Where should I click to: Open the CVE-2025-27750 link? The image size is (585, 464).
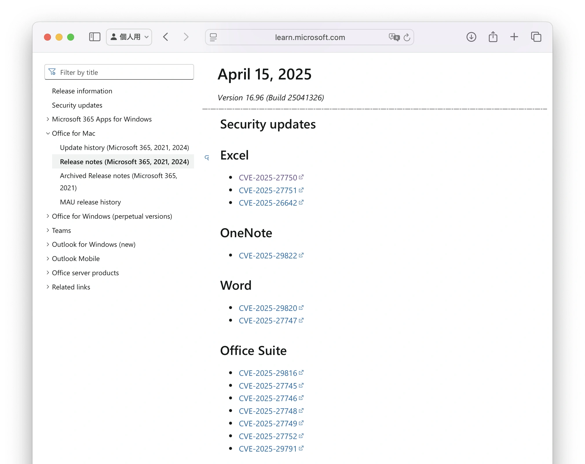click(268, 177)
